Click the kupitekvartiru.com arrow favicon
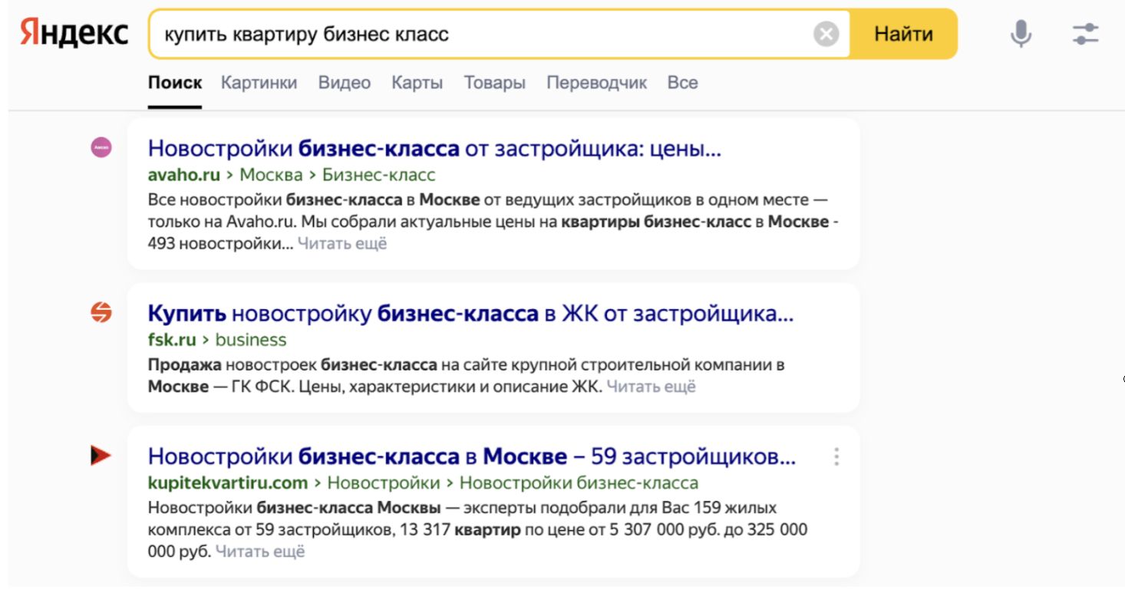The width and height of the screenshot is (1125, 606). point(101,456)
